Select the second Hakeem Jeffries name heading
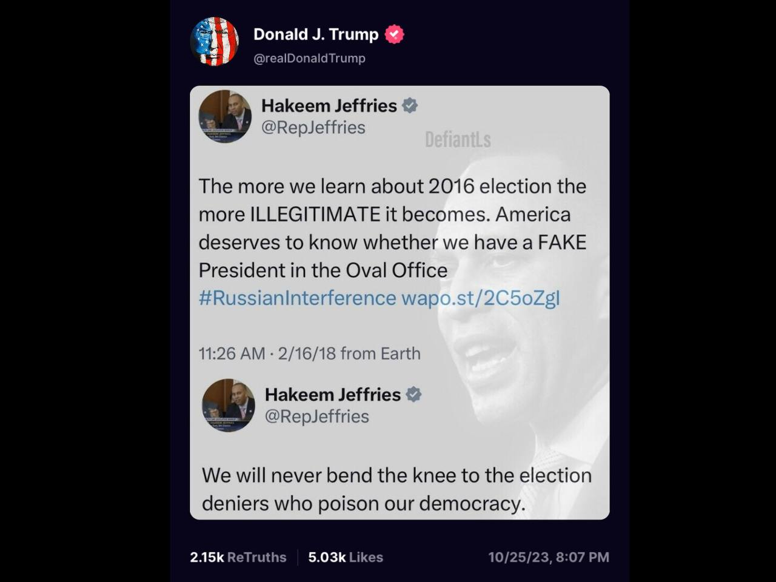This screenshot has width=776, height=582. 332,395
